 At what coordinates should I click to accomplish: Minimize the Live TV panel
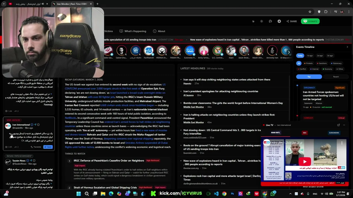pyautogui.click(x=344, y=125)
